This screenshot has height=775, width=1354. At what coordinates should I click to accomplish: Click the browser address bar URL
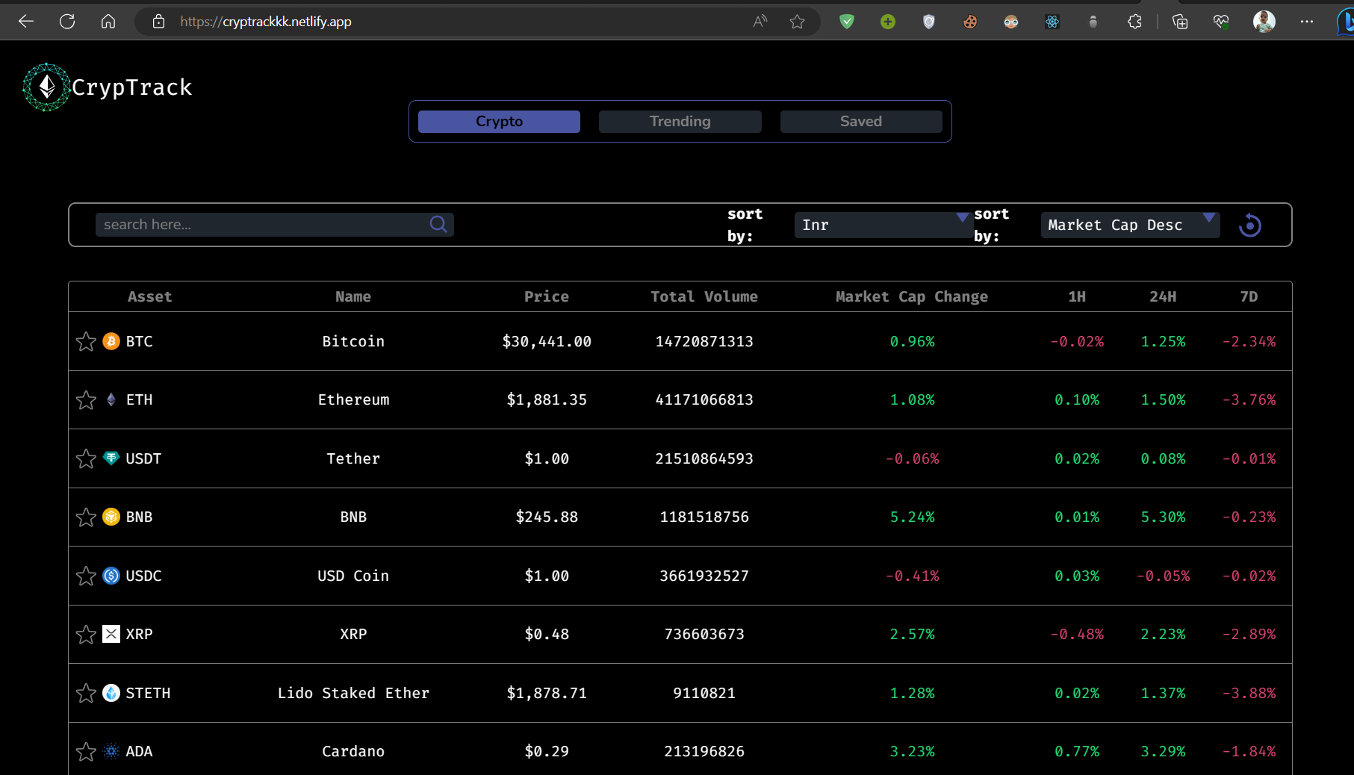coord(266,22)
